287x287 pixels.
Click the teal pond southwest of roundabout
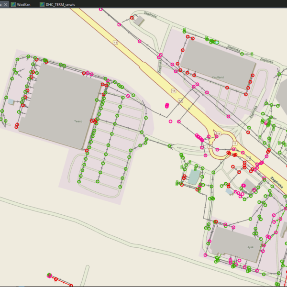[x=195, y=177]
